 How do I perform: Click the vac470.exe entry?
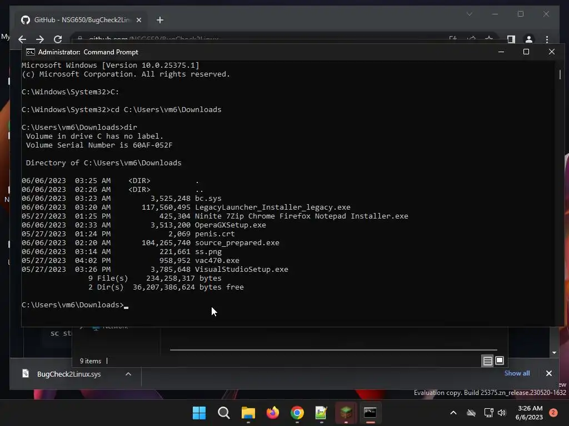(x=217, y=261)
